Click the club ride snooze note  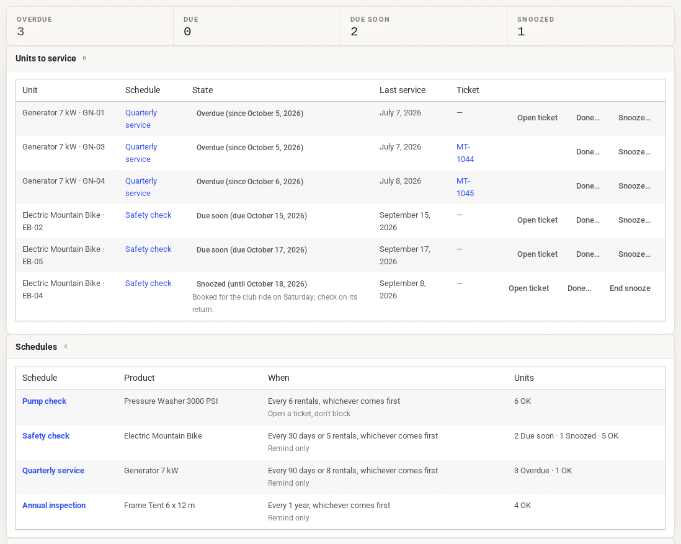(x=275, y=303)
